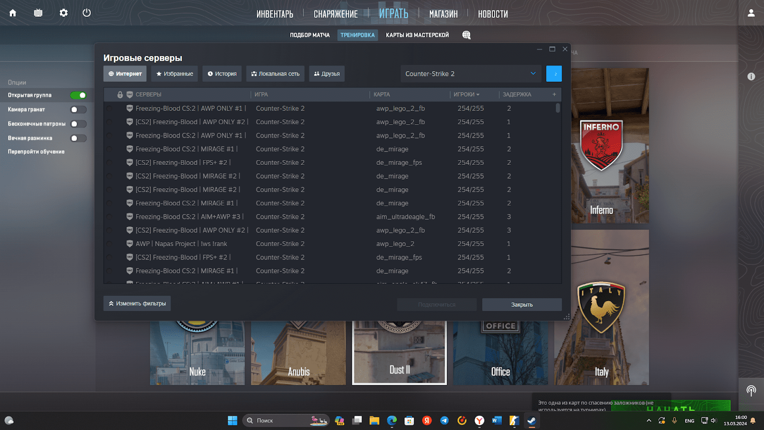Open the НОВОСТИ menu

point(493,14)
